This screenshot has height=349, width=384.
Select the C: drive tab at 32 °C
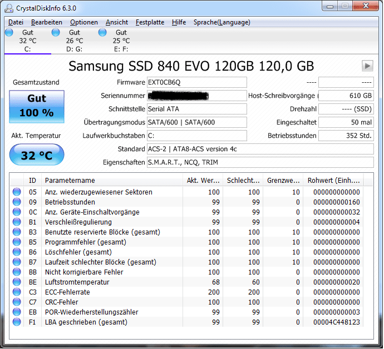point(28,41)
